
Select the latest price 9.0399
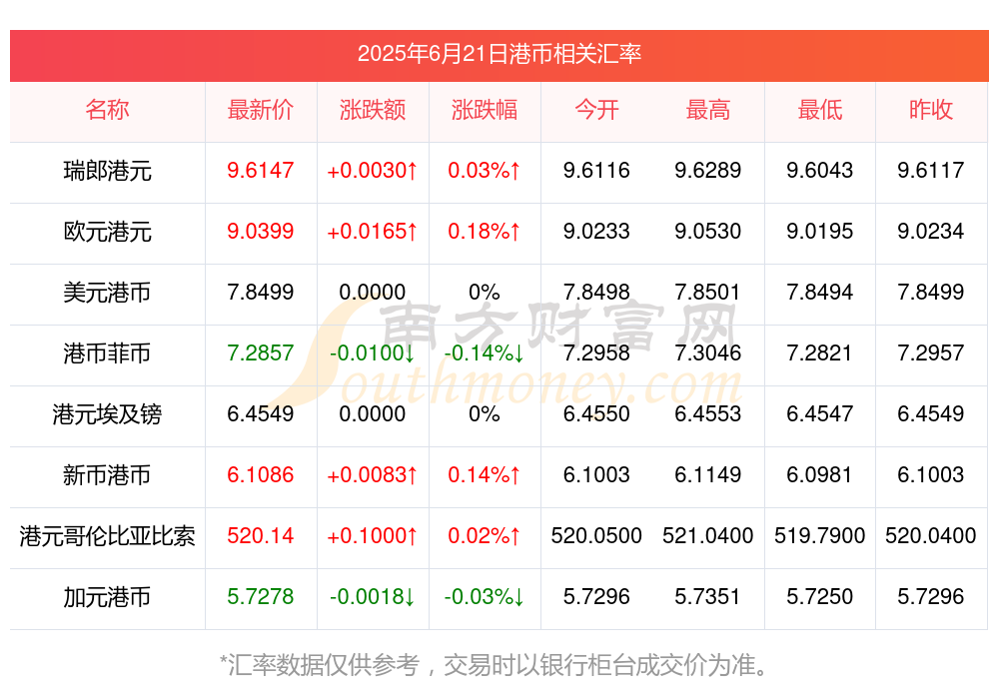261,232
